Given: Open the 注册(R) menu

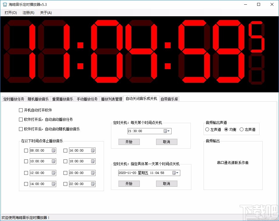Looking at the screenshot, I should (28, 12).
